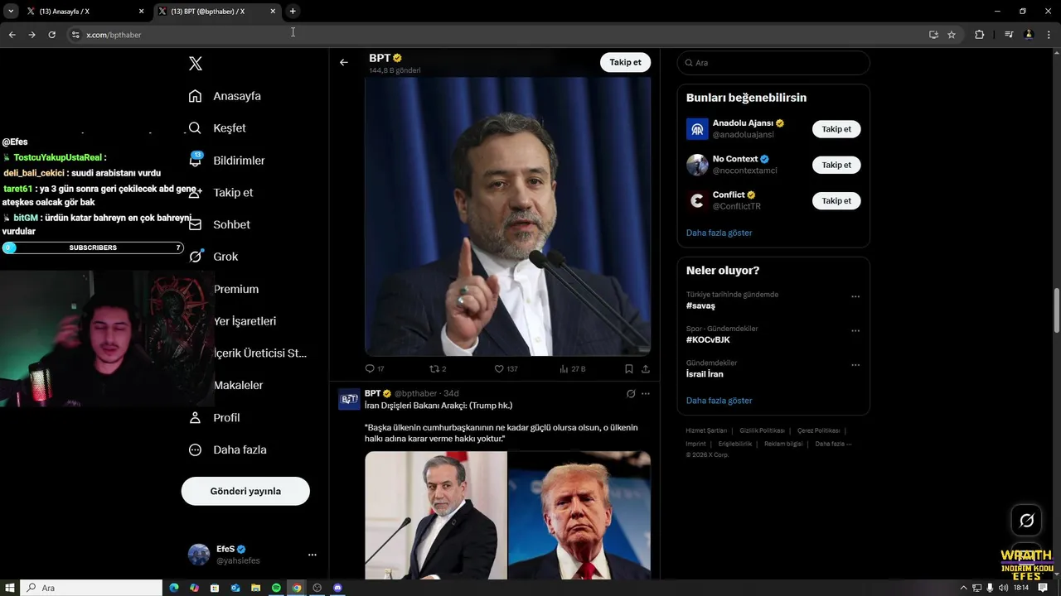Screen dimensions: 1061x596
Task: Open EfeS account switcher three dots
Action: [312, 555]
